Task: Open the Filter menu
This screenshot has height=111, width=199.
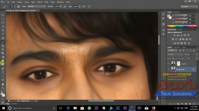Action: pos(46,2)
